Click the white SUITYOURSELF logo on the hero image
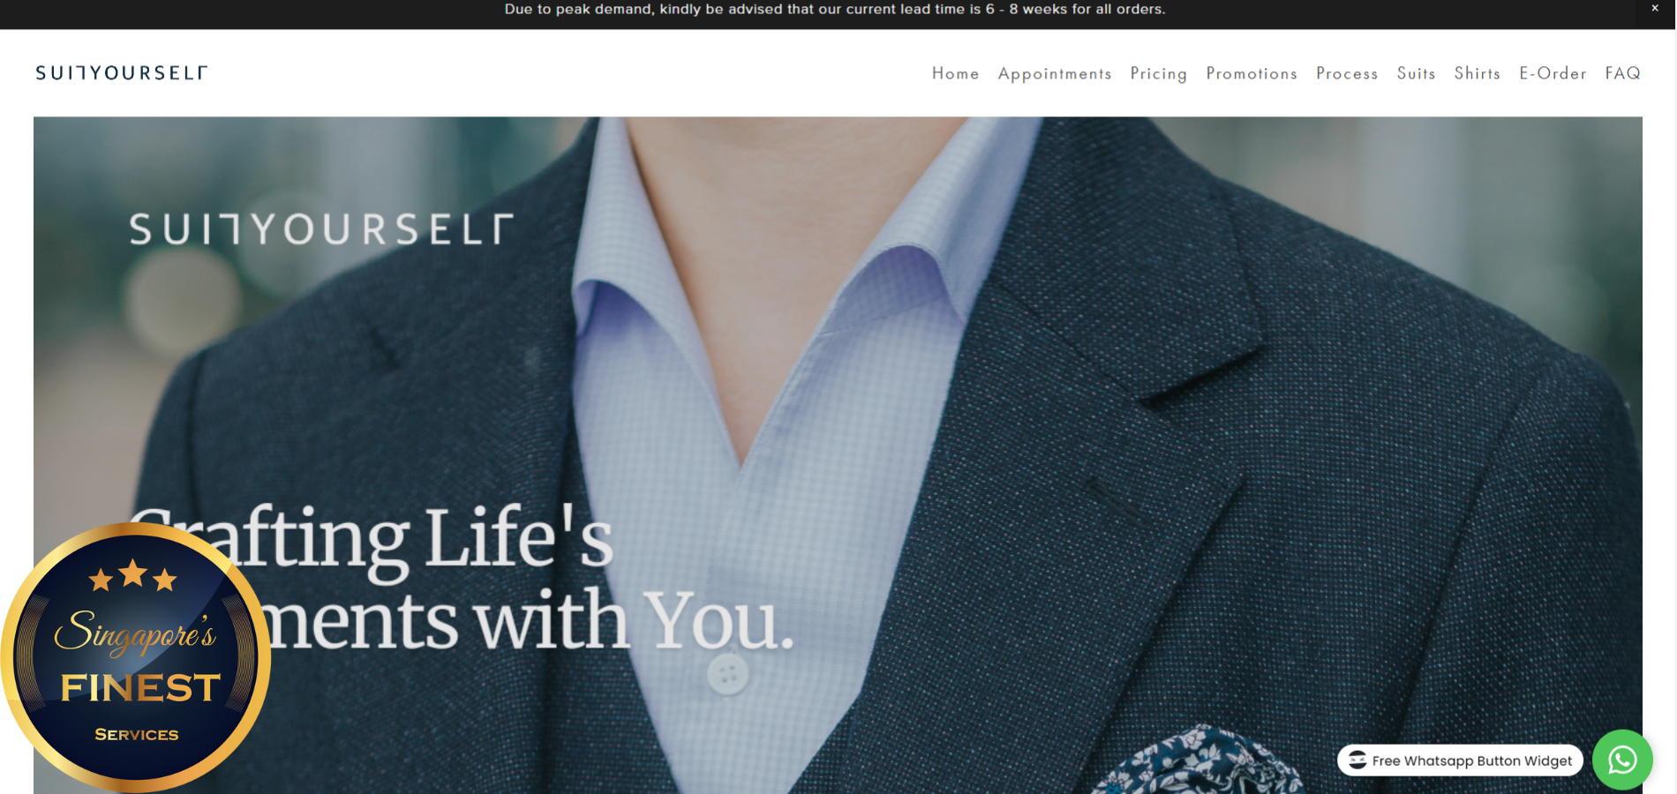The height and width of the screenshot is (794, 1677). 321,228
